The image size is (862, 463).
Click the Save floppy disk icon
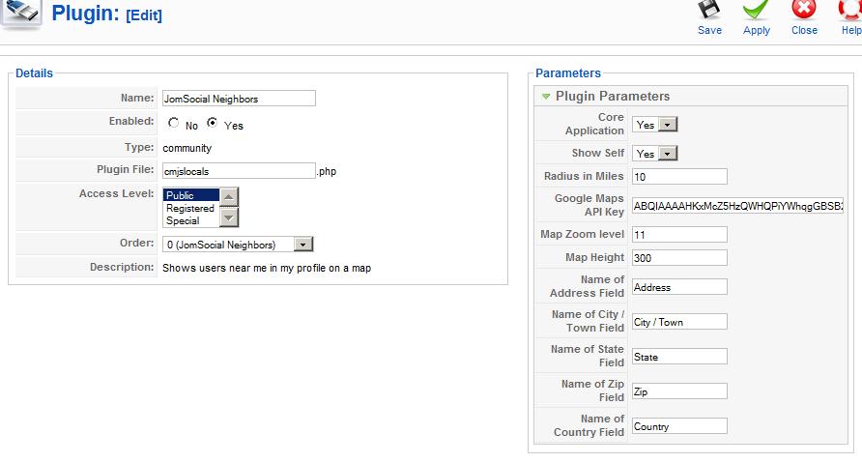click(x=709, y=11)
